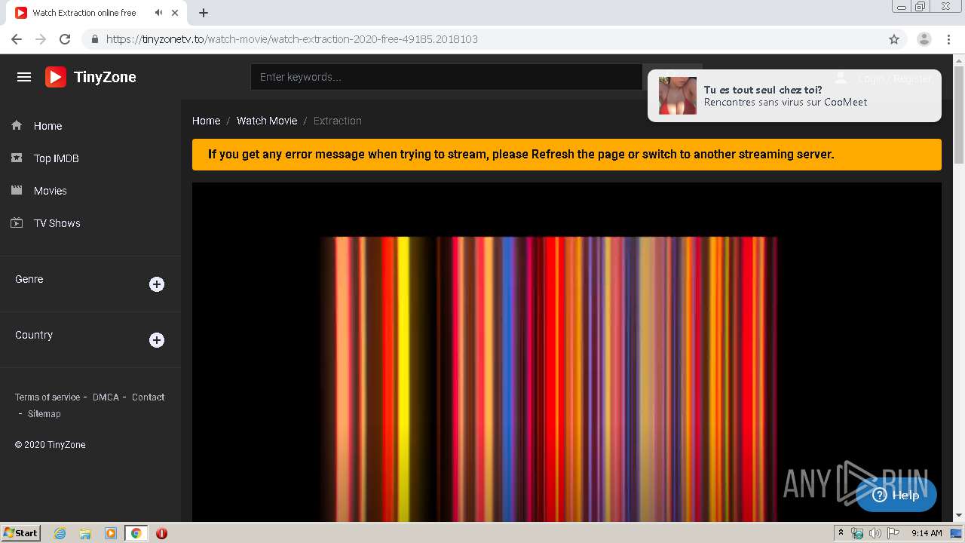Mute the tab audio icon
This screenshot has width=965, height=543.
click(158, 13)
